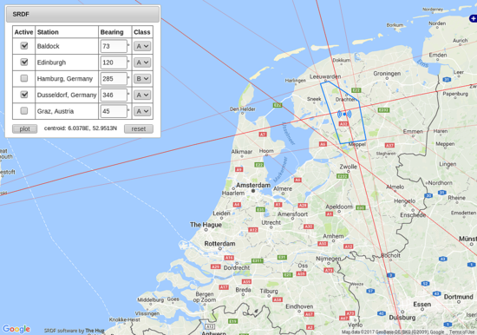
Task: Uncheck the Baldock active checkbox
Action: coord(24,46)
